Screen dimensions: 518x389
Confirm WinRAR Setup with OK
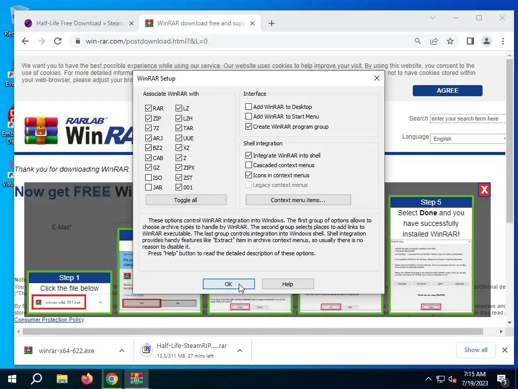pos(229,284)
